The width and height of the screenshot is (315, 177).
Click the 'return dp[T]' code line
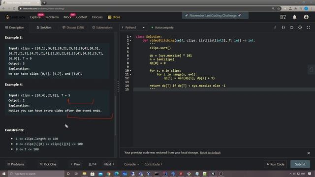click(188, 86)
